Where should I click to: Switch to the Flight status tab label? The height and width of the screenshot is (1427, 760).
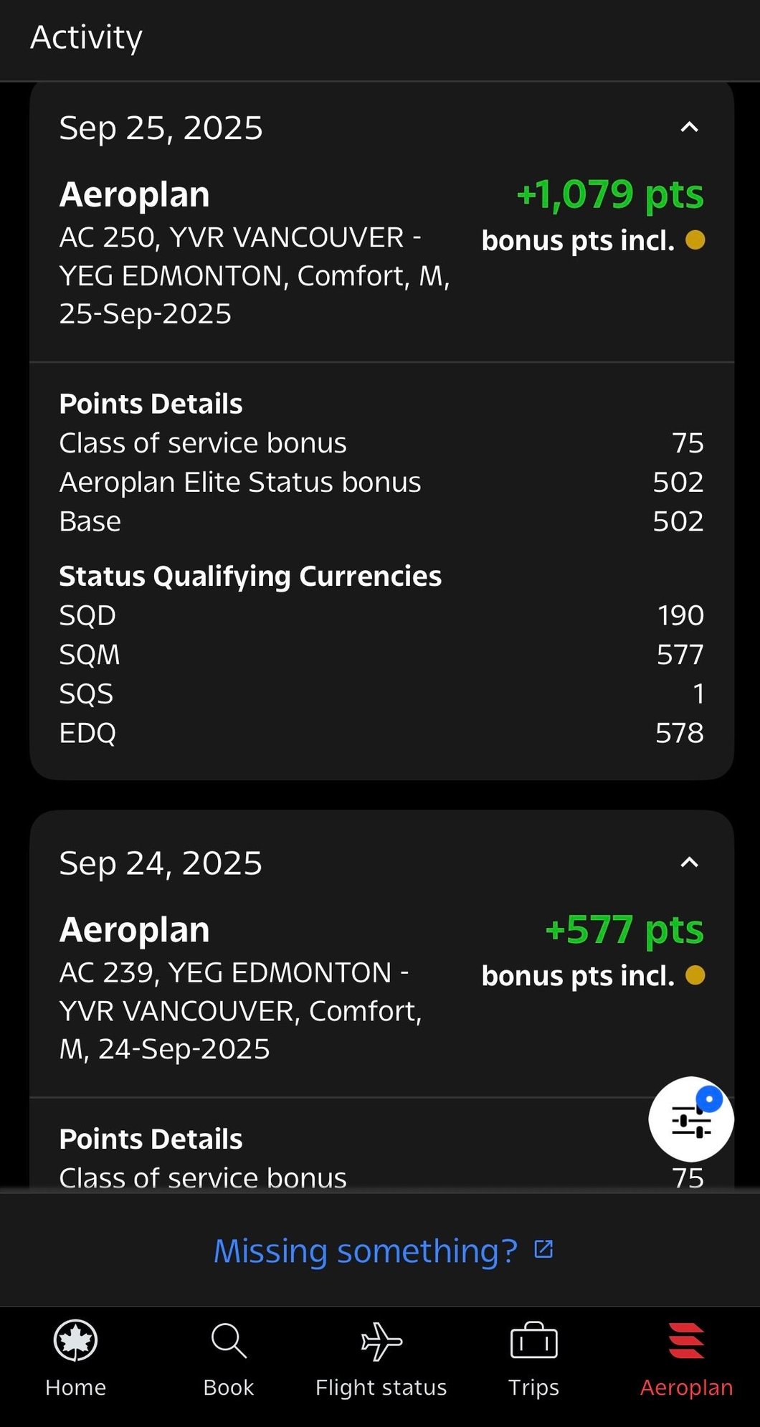pos(381,1388)
